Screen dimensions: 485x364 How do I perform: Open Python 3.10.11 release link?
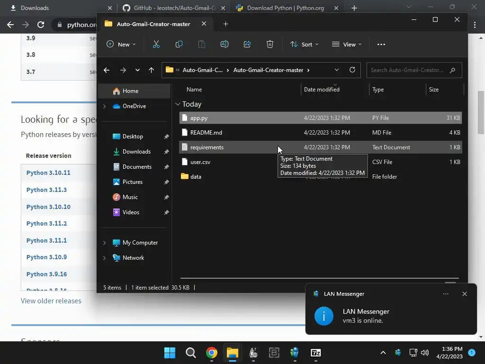(48, 173)
